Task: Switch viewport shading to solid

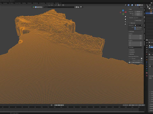Action: pos(139,5)
